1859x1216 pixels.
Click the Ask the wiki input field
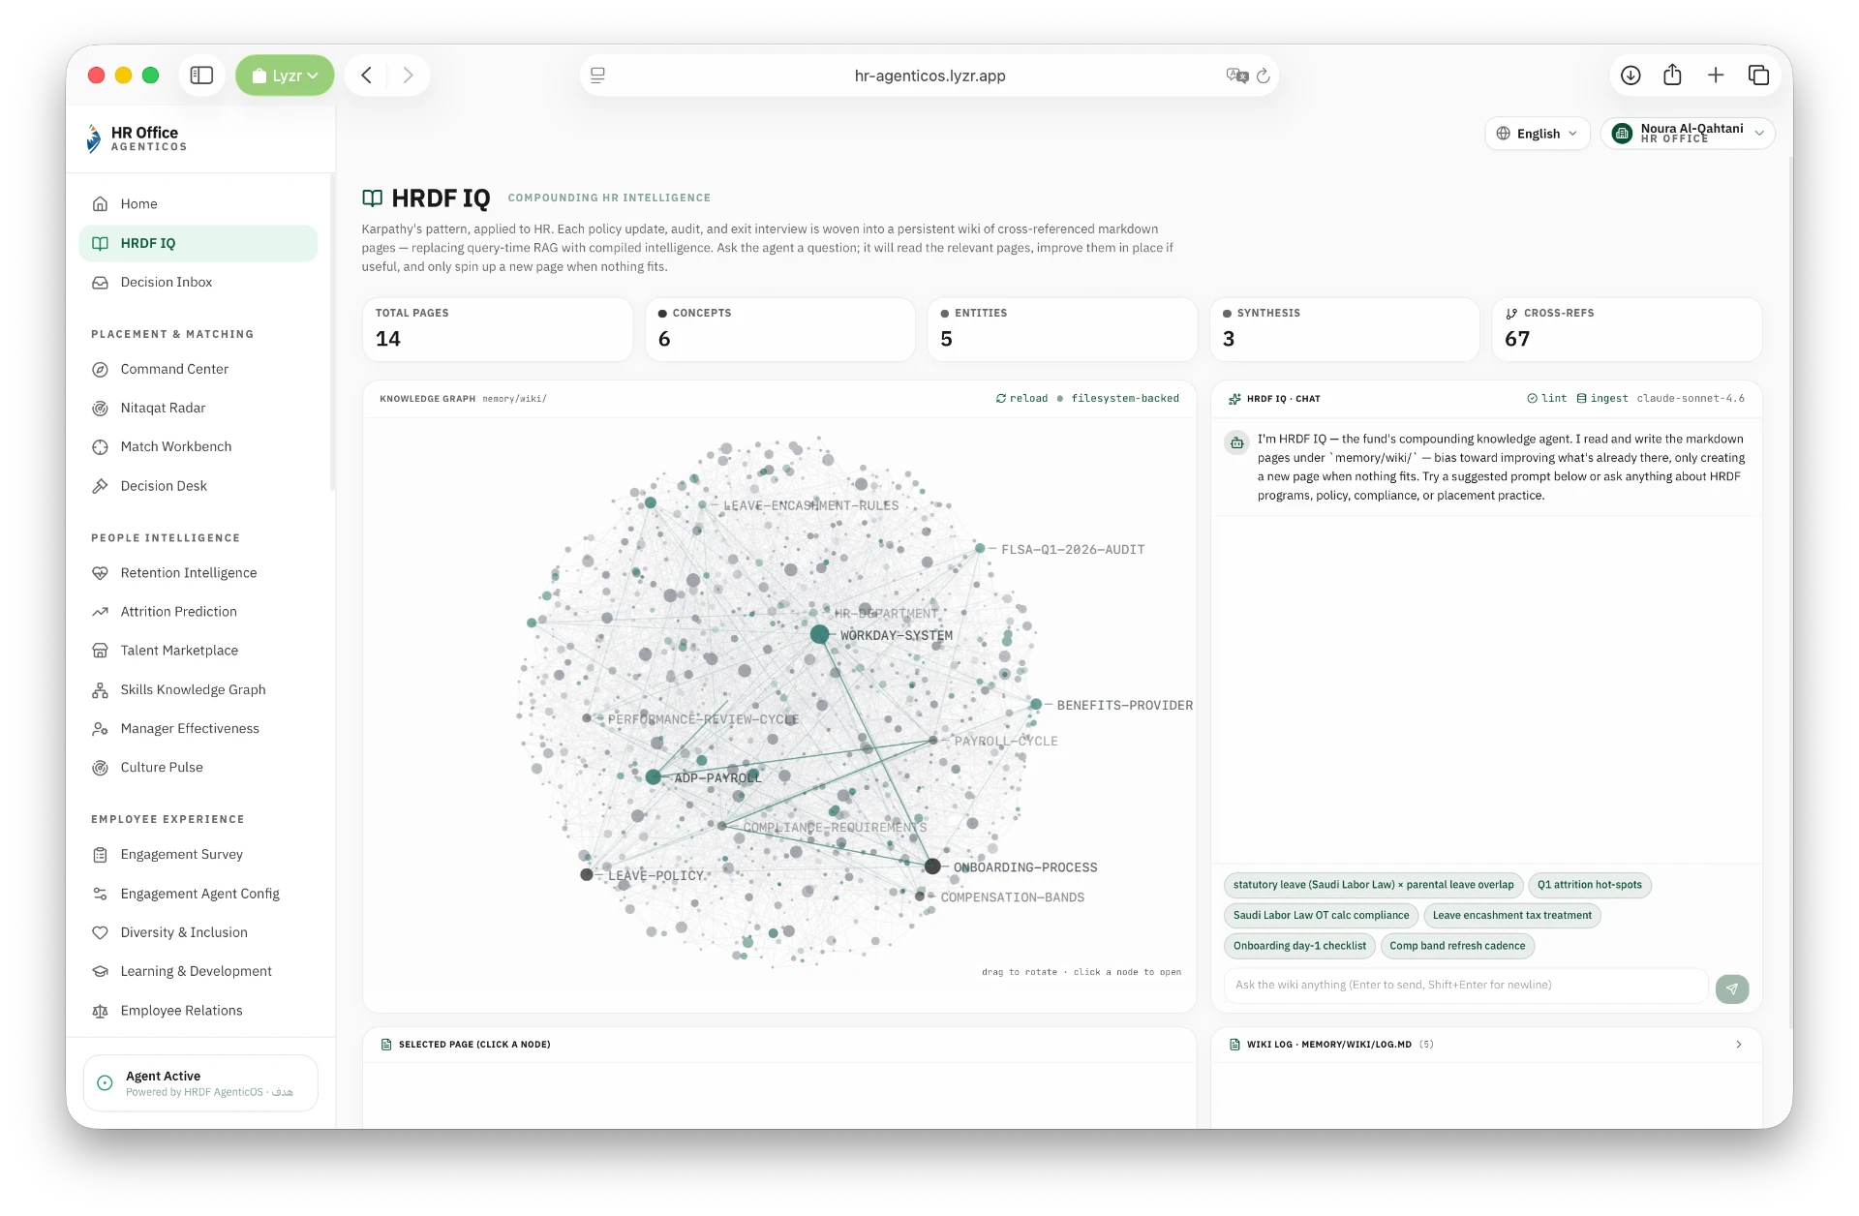pos(1466,986)
